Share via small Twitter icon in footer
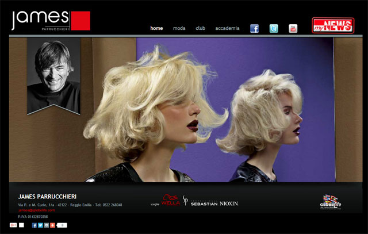 [40, 225]
